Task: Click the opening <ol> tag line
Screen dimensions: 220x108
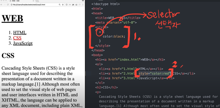Action: click(99, 64)
